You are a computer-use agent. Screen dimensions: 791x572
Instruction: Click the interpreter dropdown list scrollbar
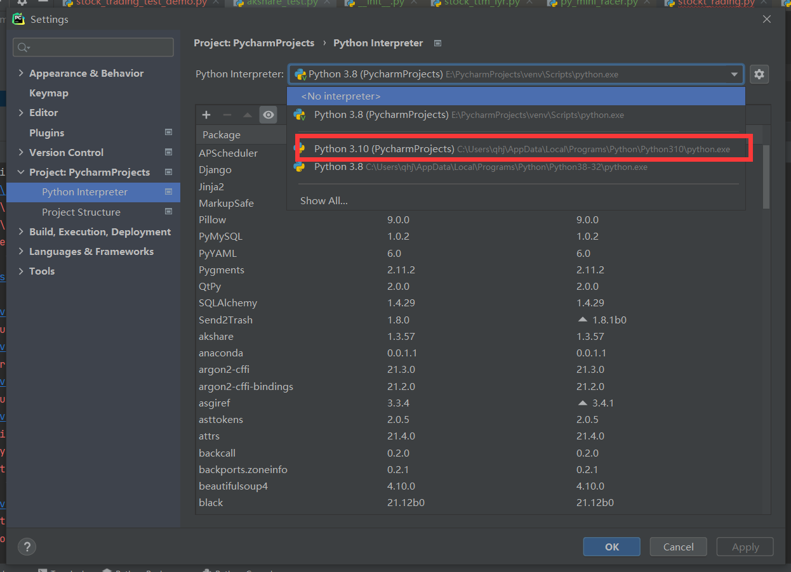(766, 176)
